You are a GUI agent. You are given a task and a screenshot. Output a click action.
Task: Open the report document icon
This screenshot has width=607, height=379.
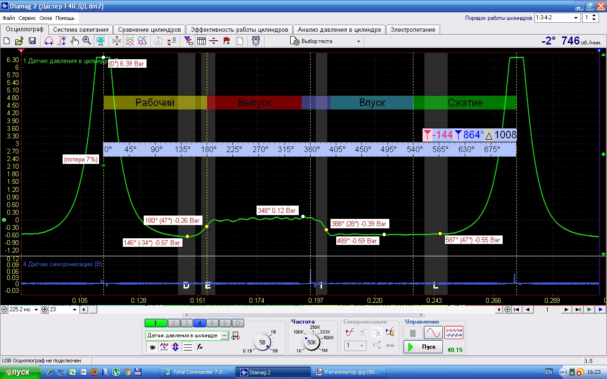tap(239, 41)
